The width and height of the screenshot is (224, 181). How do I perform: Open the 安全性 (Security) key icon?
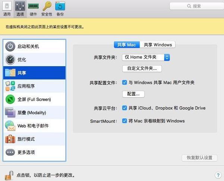pos(47,6)
